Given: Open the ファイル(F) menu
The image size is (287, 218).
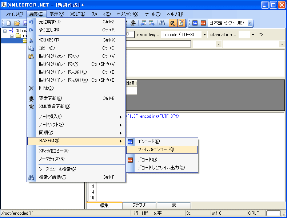Looking at the screenshot, I should 14,14.
